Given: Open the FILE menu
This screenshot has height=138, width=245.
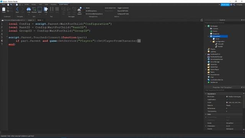Looking at the screenshot, I should [3, 5].
